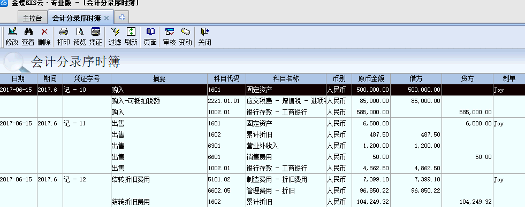
Task: Select account name 管理费用 - 折旧
Action: click(271, 191)
